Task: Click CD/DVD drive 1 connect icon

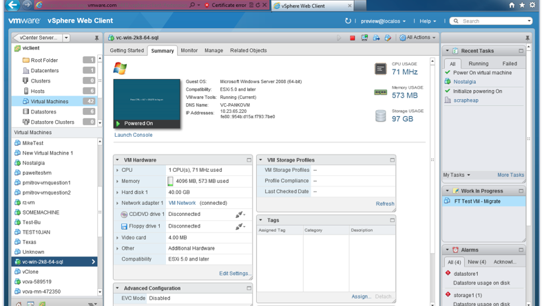Action: point(240,215)
